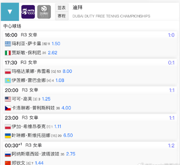This screenshot has width=180, height=165.
Task: Click the US flag beside 可可·高芙
Action: (x=8, y=99)
